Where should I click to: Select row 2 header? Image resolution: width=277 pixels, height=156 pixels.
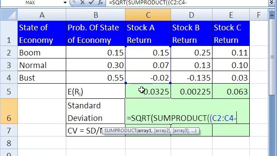click(9, 52)
